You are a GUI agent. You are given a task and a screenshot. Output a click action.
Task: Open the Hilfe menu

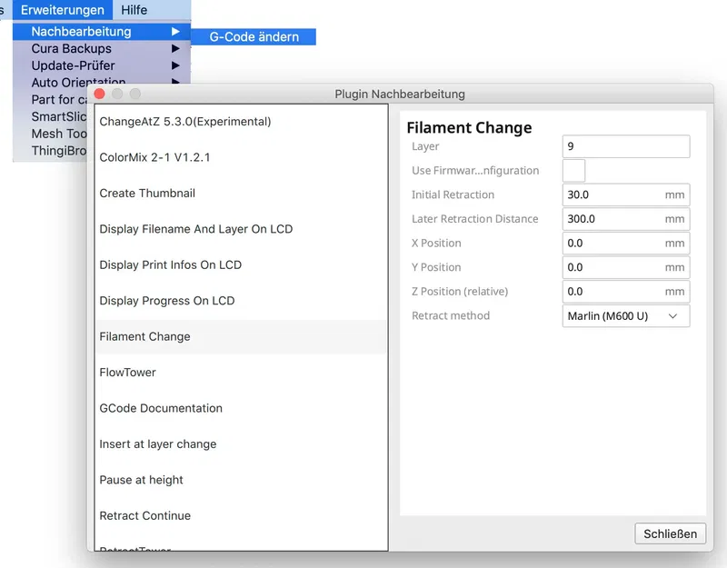(134, 10)
